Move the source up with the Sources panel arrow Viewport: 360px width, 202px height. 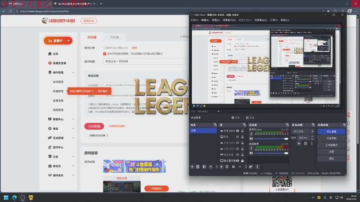(x=240, y=167)
